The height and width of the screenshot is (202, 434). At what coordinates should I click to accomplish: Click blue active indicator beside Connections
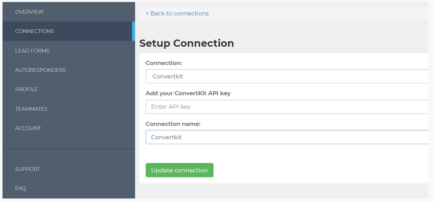click(133, 31)
